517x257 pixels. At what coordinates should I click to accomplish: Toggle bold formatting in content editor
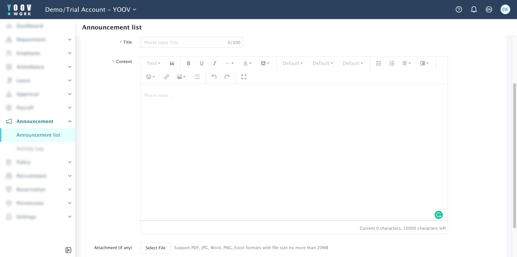(x=189, y=63)
